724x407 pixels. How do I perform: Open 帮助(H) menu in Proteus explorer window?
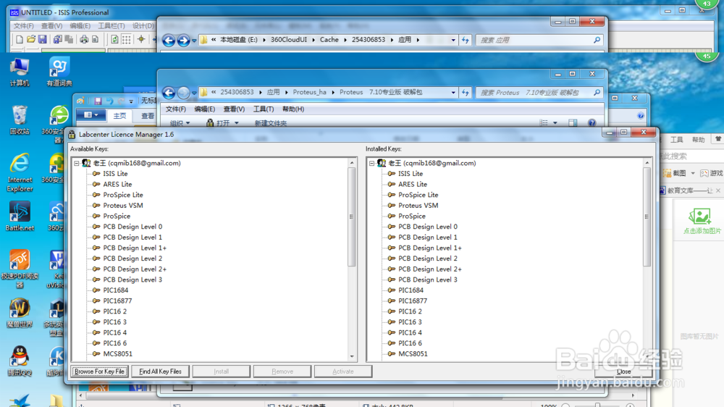tap(293, 109)
